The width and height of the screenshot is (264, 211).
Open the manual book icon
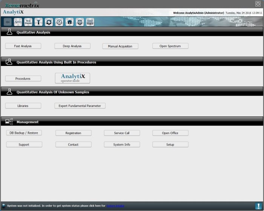point(90,22)
